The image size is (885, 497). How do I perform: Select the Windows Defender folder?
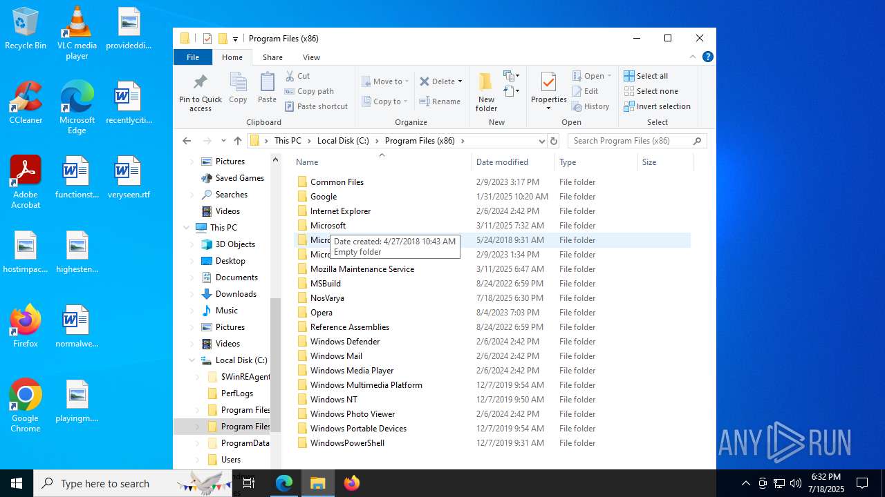point(345,342)
